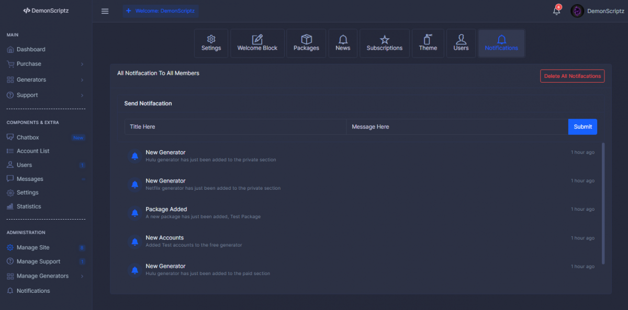628x310 pixels.
Task: Click the DemonScriptz profile avatar
Action: coord(577,11)
